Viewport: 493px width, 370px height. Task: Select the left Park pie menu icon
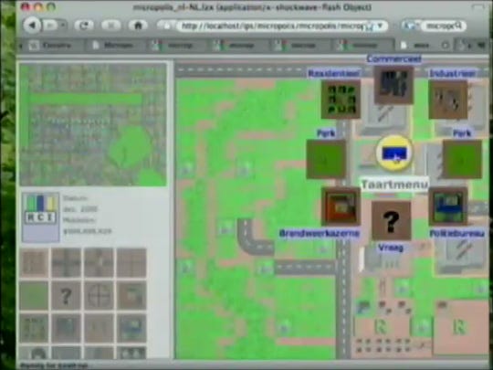(326, 160)
